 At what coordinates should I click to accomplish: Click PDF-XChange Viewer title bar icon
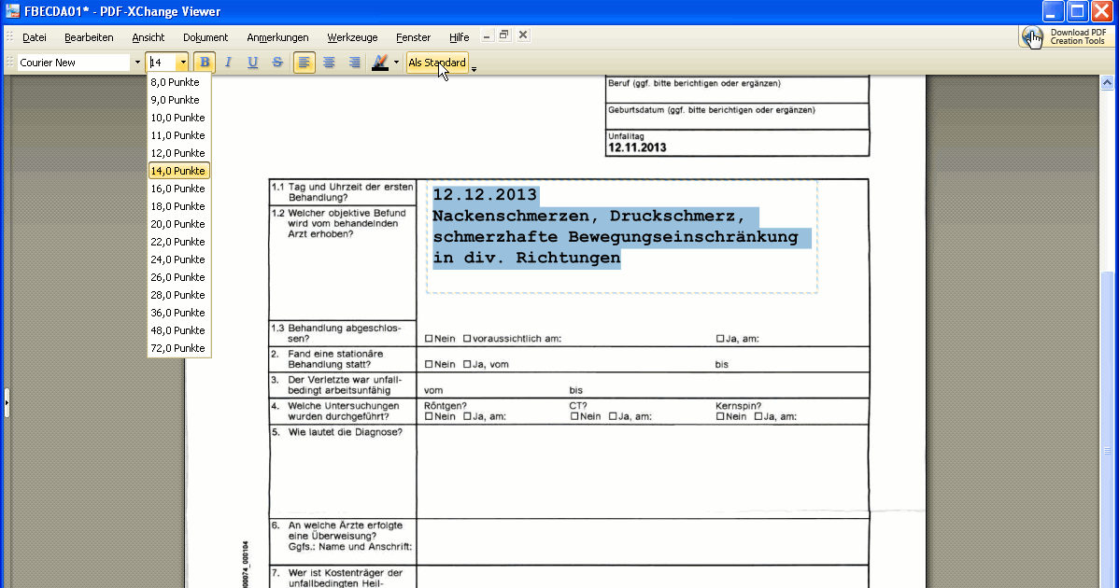(12, 11)
